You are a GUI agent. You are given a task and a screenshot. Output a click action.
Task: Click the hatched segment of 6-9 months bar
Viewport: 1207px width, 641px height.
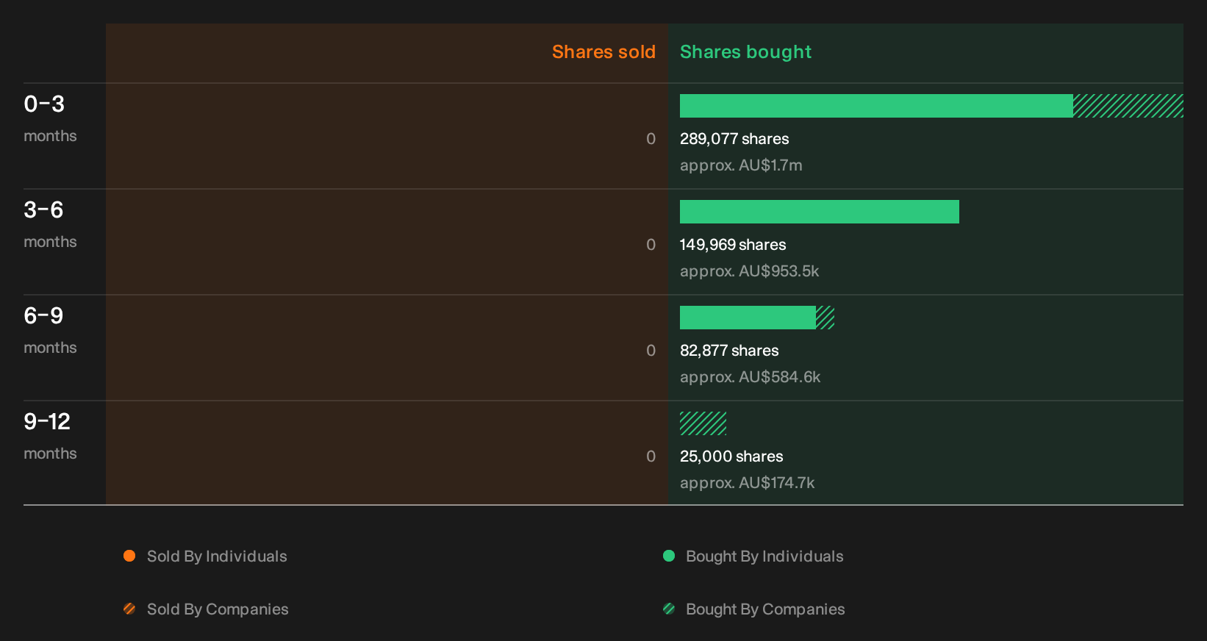point(825,318)
